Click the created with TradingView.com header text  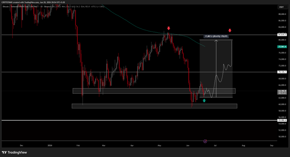tap(33, 3)
